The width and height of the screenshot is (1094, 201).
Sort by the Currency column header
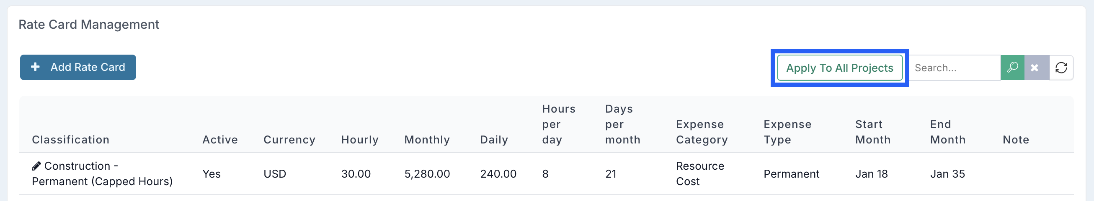[x=289, y=140]
